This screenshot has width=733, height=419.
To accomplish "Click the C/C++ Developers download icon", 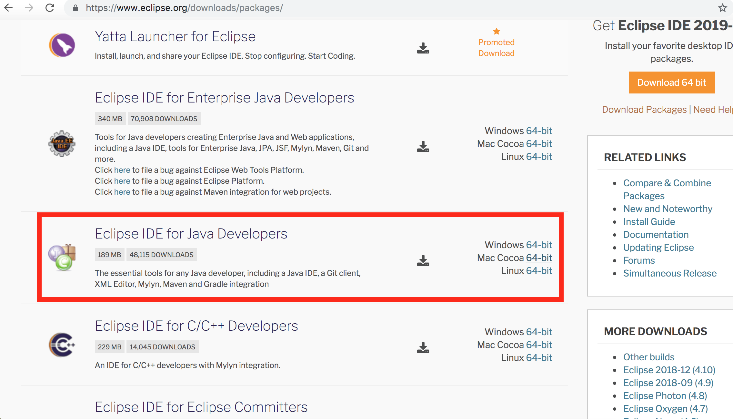I will (x=423, y=348).
